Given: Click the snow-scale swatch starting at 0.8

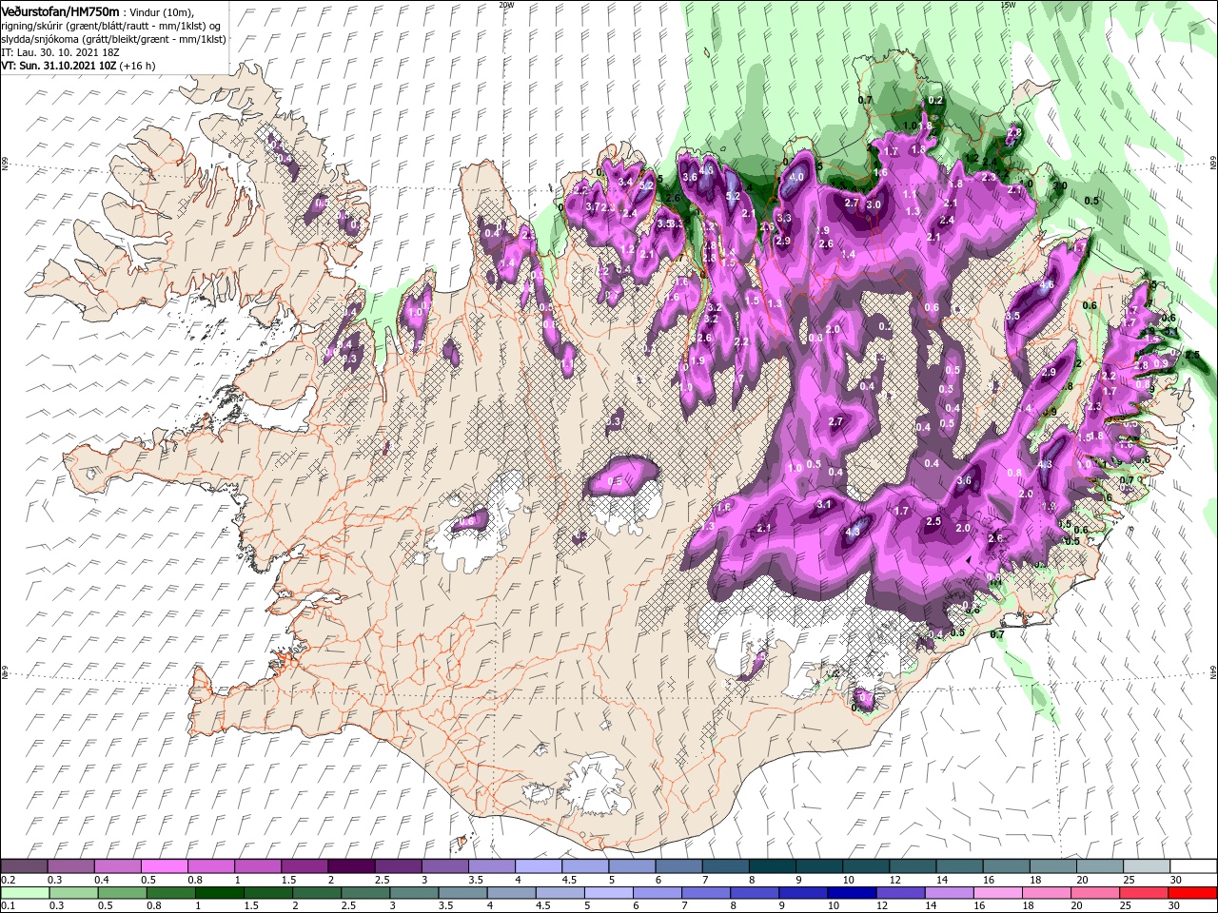Looking at the screenshot, I should [x=210, y=866].
